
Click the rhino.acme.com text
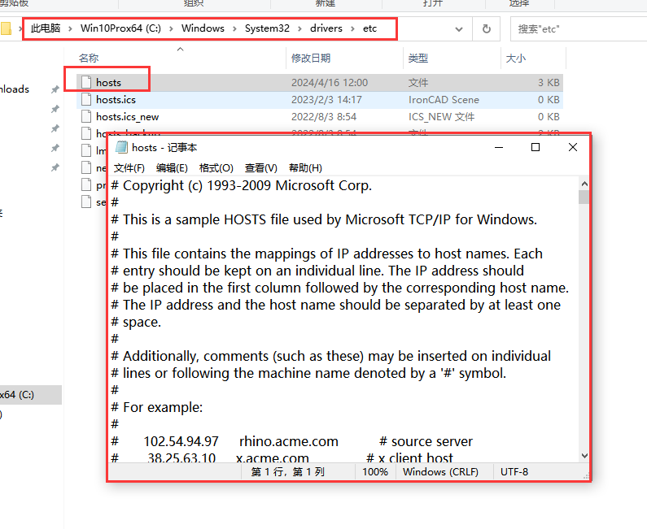tap(289, 442)
